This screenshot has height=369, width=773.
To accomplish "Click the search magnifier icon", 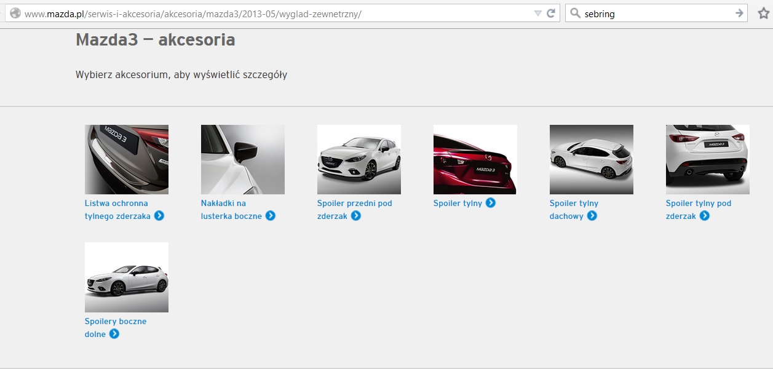I will (x=576, y=14).
